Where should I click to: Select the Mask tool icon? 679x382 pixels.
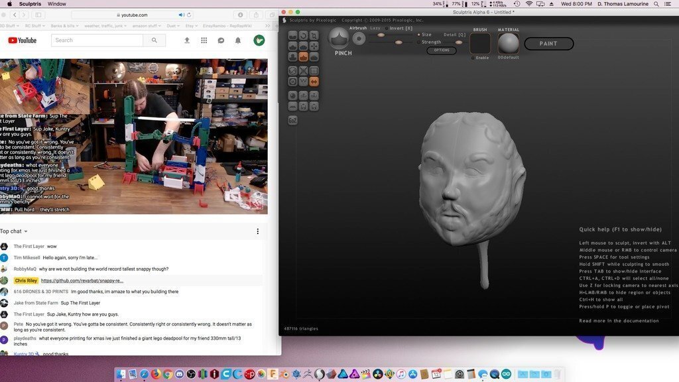292,82
